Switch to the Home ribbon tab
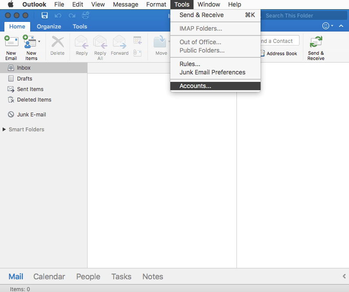Screen dimensions: 349x292 [17, 26]
